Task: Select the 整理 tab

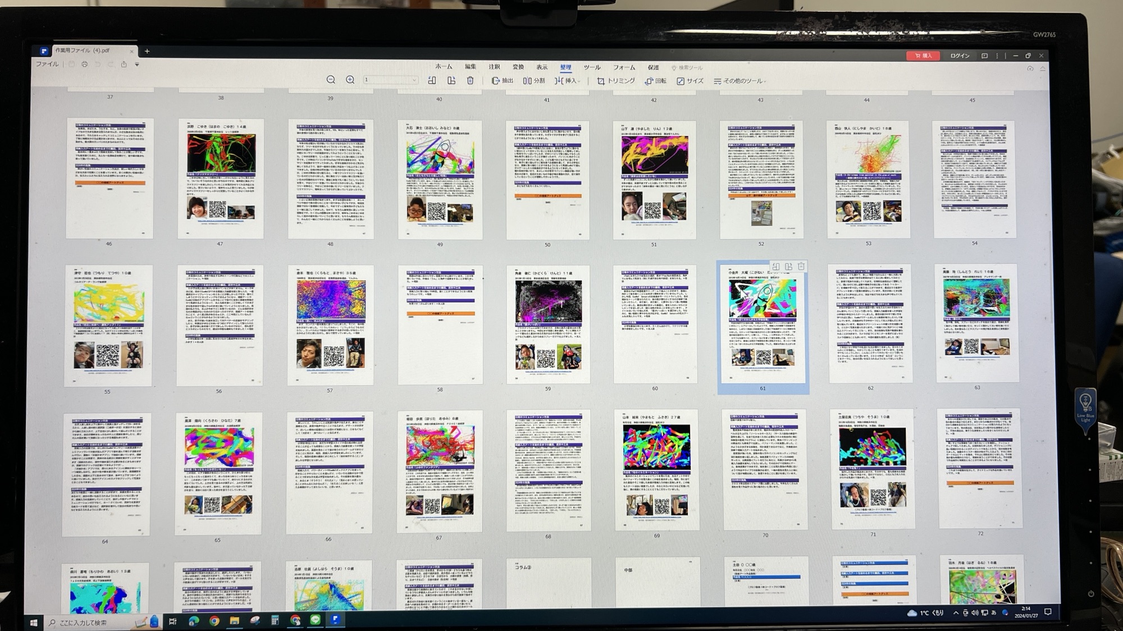Action: click(565, 67)
